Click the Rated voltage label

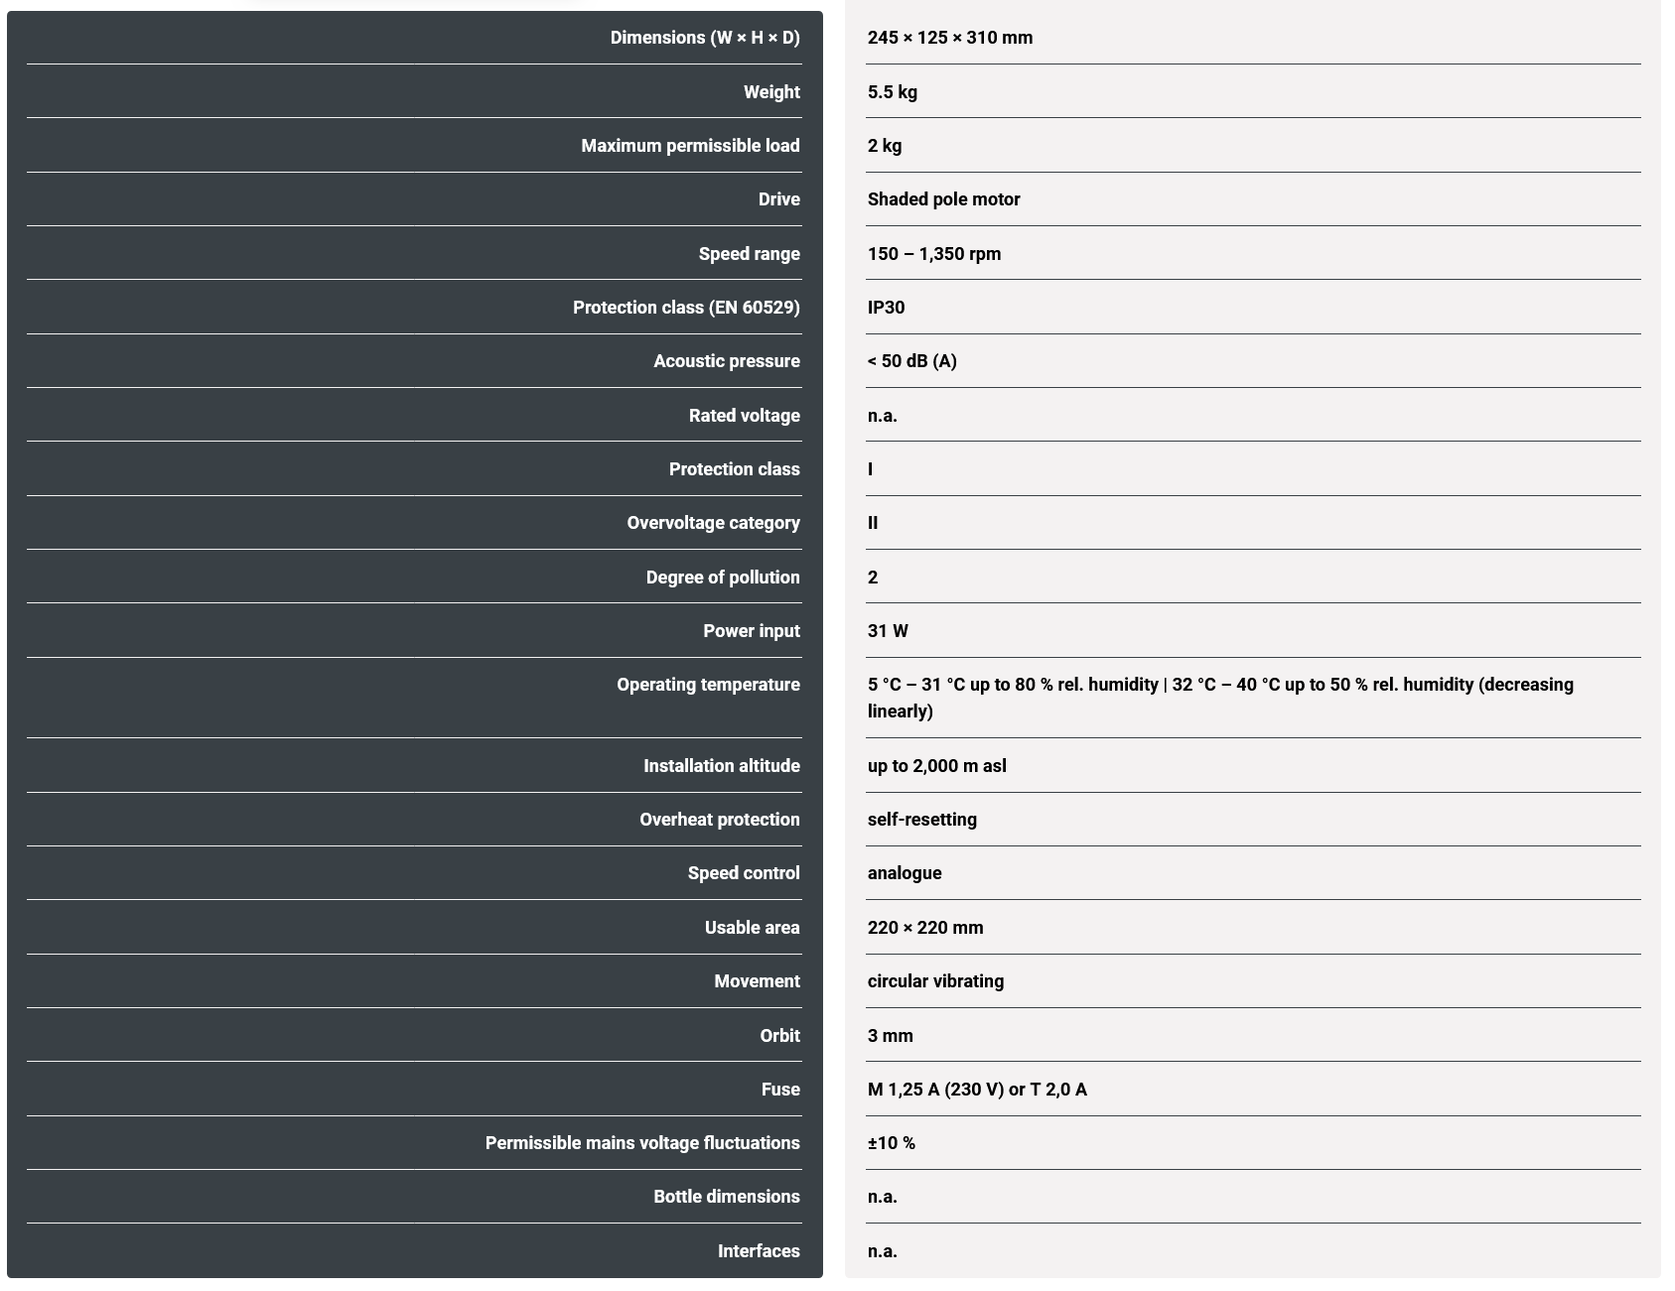coord(744,416)
